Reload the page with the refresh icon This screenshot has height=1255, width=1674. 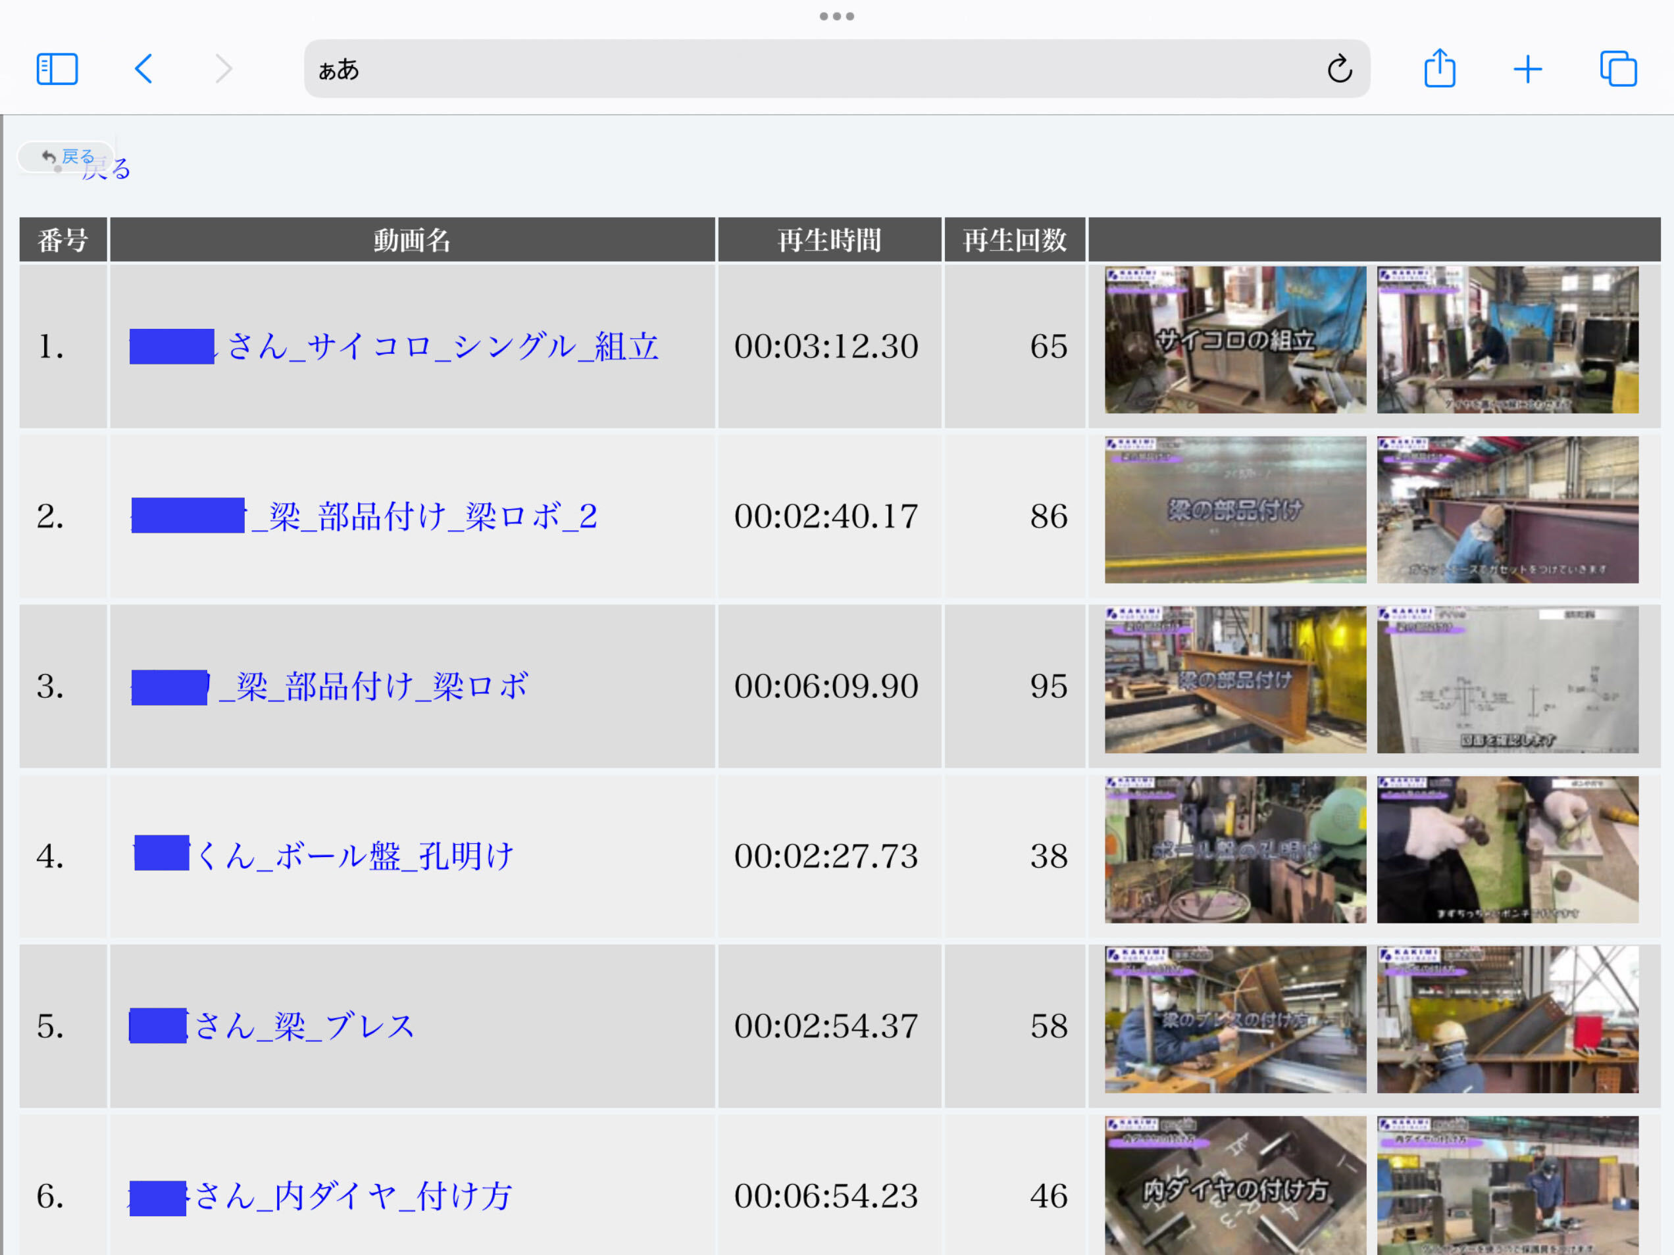(x=1339, y=69)
